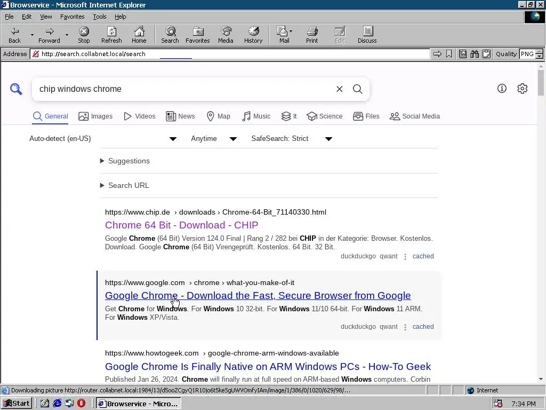Open the Start menu
546x410 pixels.
coord(17,404)
